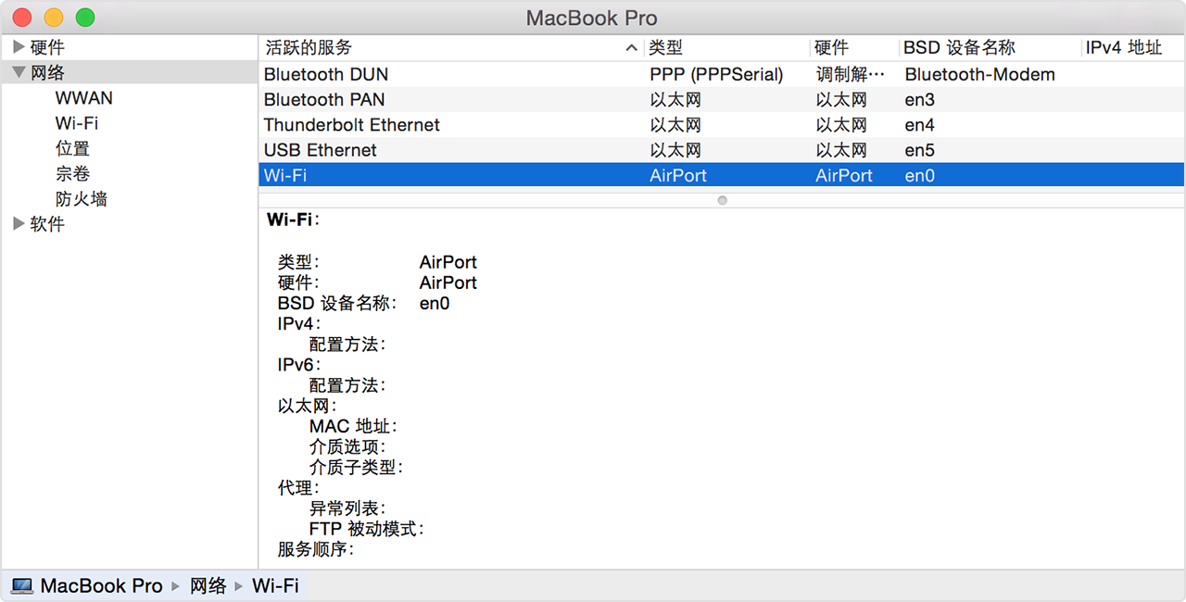Screen dimensions: 1186x602
Task: Click PPP (PPPSerial) type cell
Action: tap(716, 74)
